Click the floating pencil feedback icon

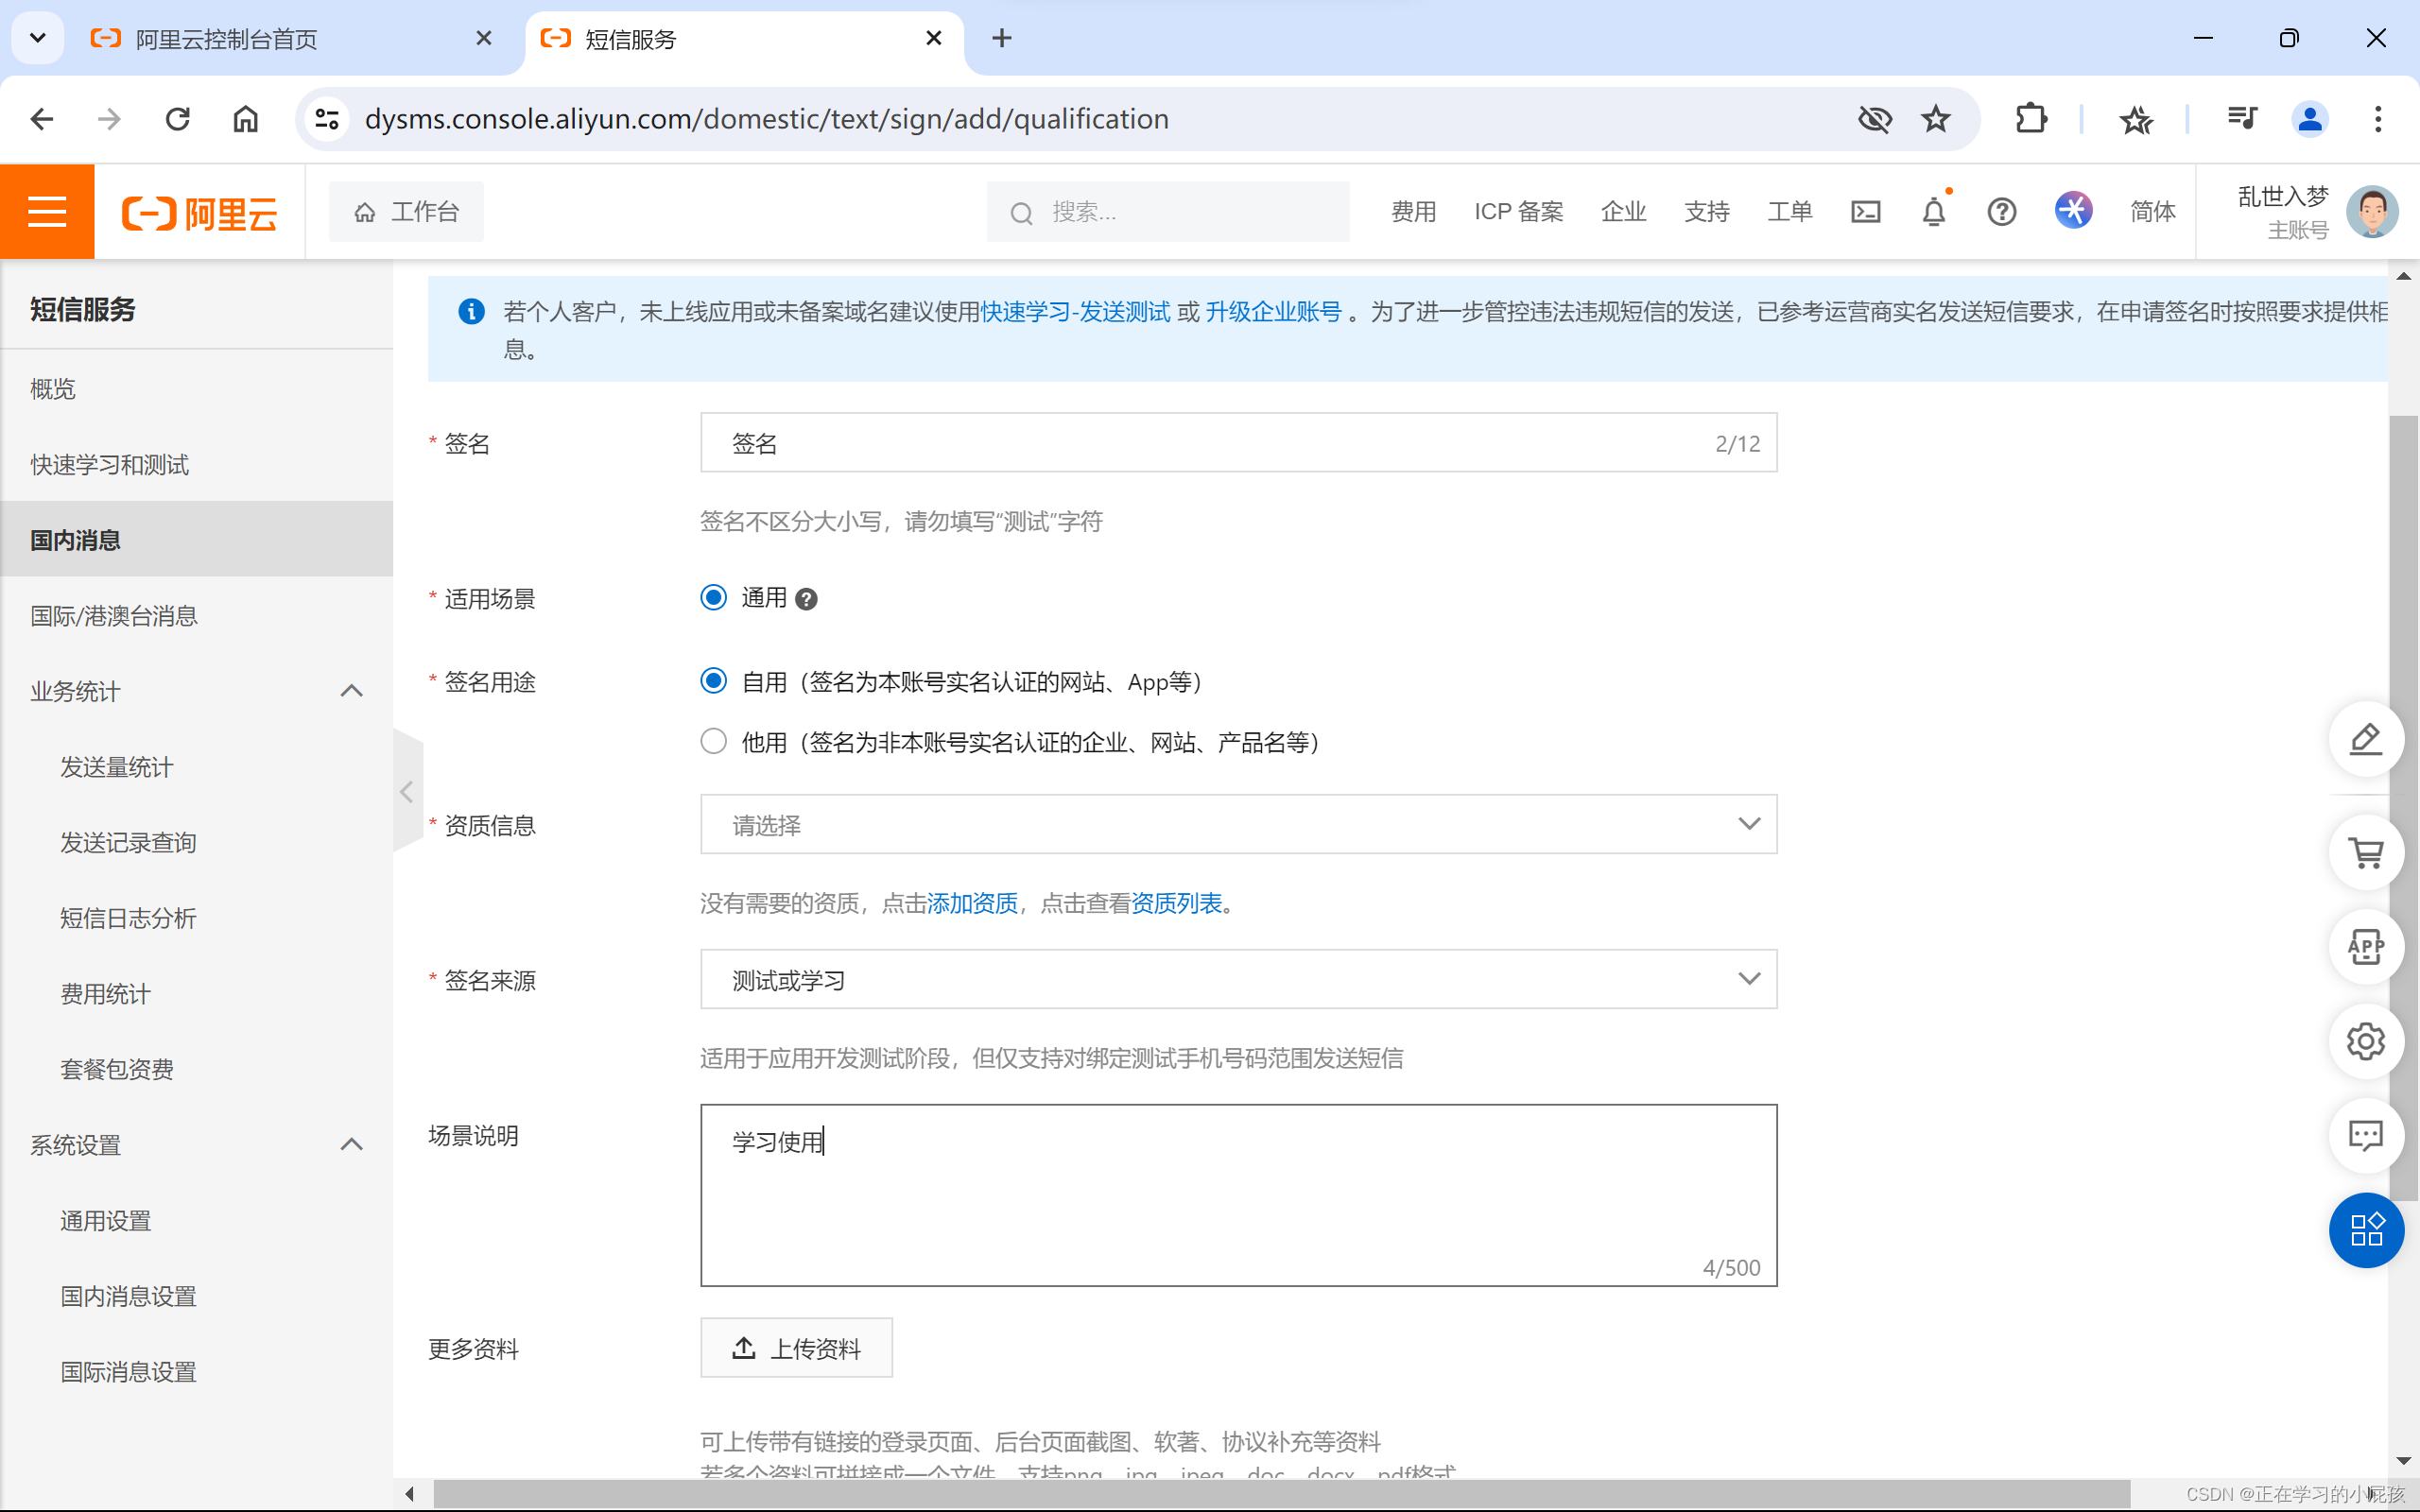coord(2366,739)
